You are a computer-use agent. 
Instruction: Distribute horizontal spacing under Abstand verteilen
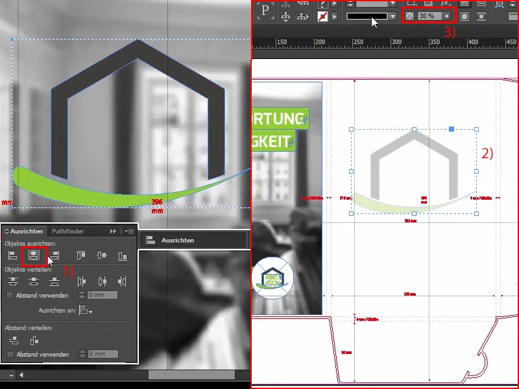(x=34, y=340)
